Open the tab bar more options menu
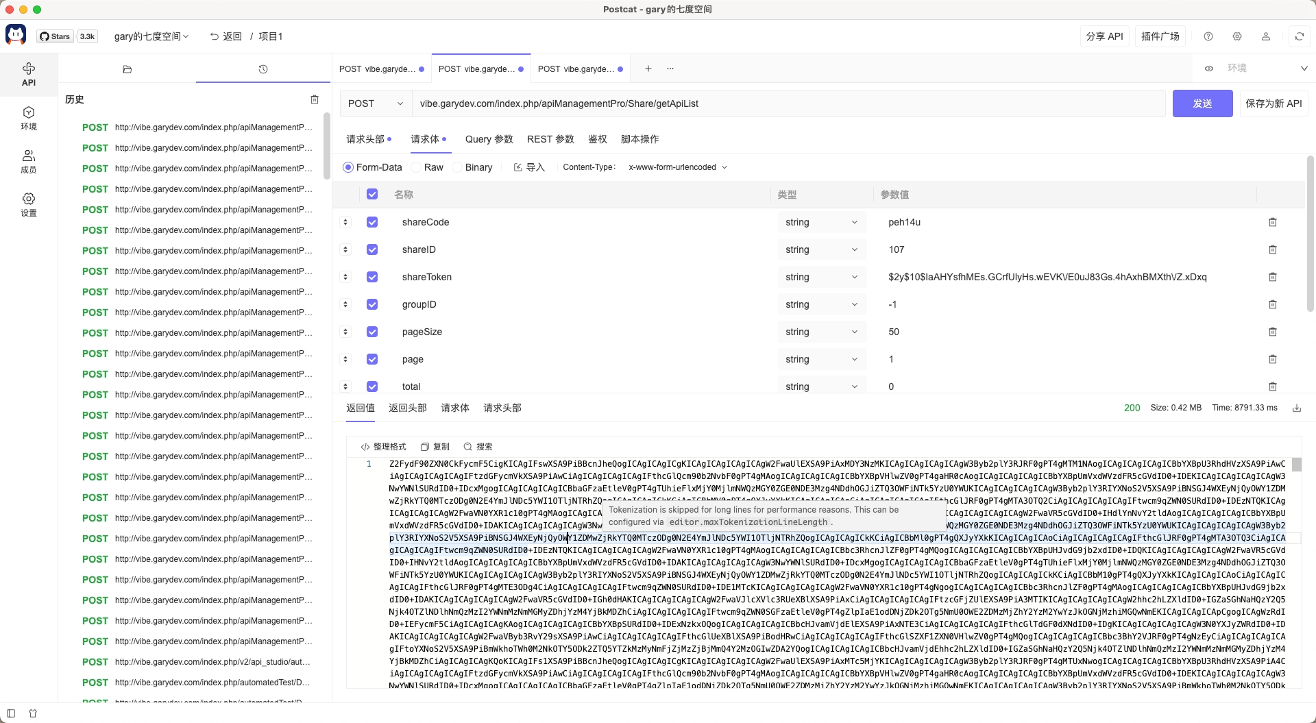The image size is (1316, 723). coord(670,69)
